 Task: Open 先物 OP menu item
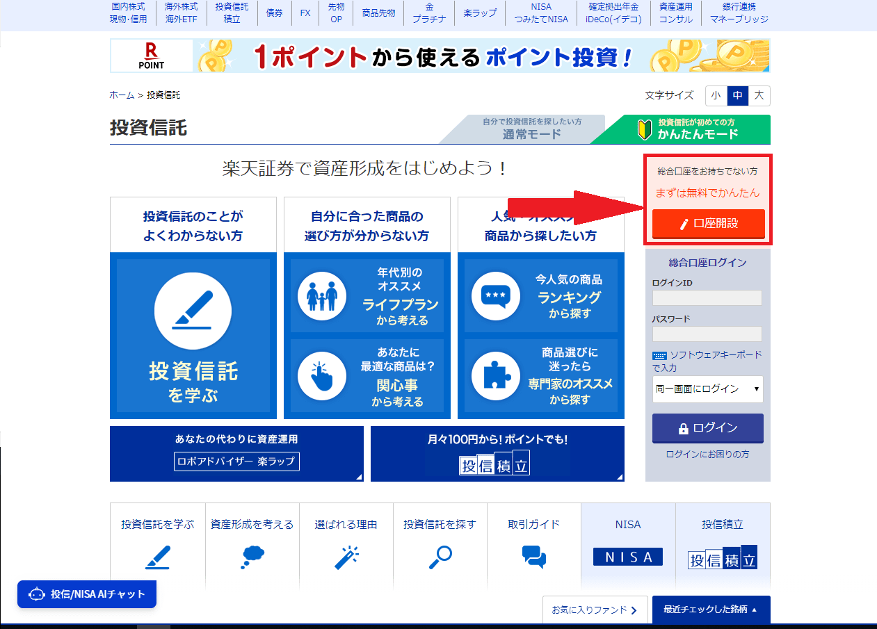click(x=337, y=13)
